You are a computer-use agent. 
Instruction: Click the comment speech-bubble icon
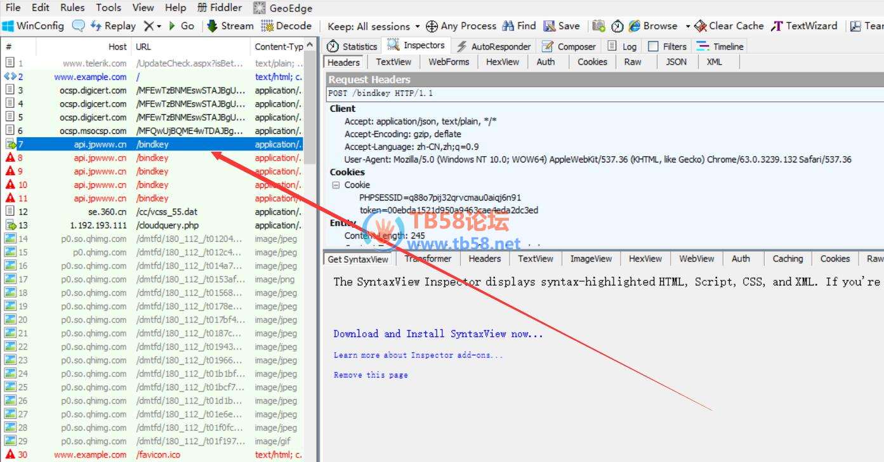pos(78,26)
